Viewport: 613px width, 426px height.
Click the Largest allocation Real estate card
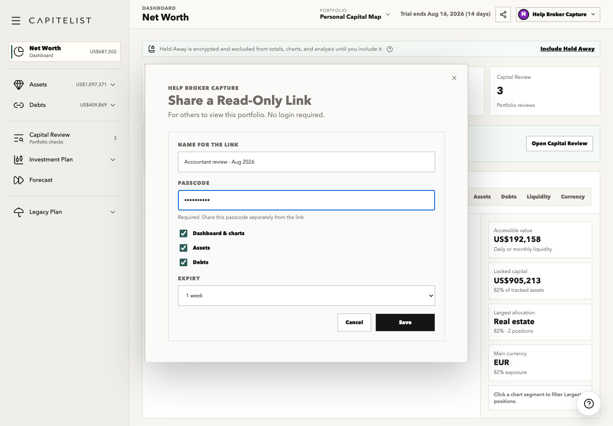coord(540,322)
